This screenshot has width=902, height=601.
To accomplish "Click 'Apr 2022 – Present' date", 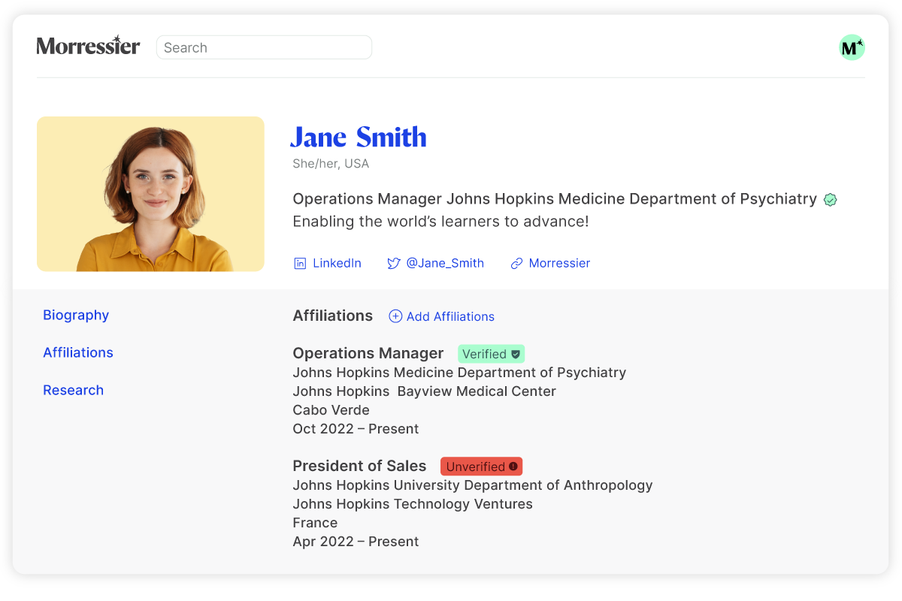I will click(x=356, y=542).
